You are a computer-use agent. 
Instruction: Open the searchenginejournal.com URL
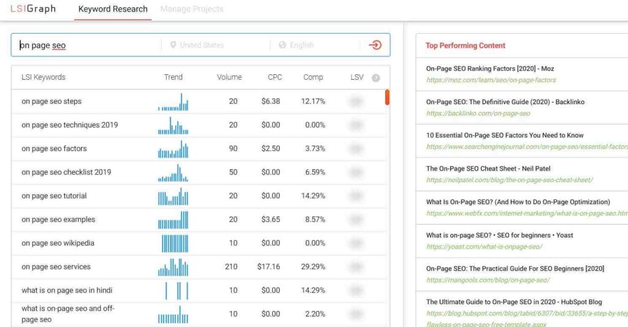527,147
